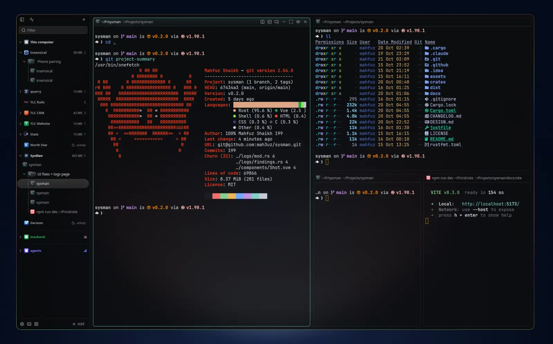The height and width of the screenshot is (344, 553).
Task: Open settings gear in sidebar footer
Action: (x=22, y=324)
